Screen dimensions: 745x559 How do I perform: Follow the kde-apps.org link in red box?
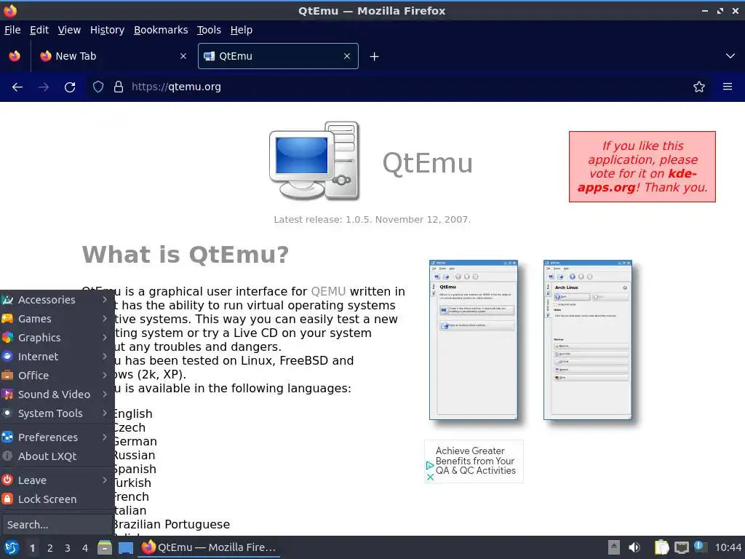coord(637,181)
